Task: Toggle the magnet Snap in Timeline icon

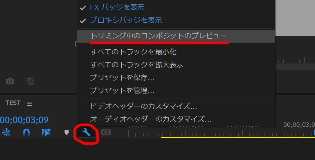Action: click(26, 133)
